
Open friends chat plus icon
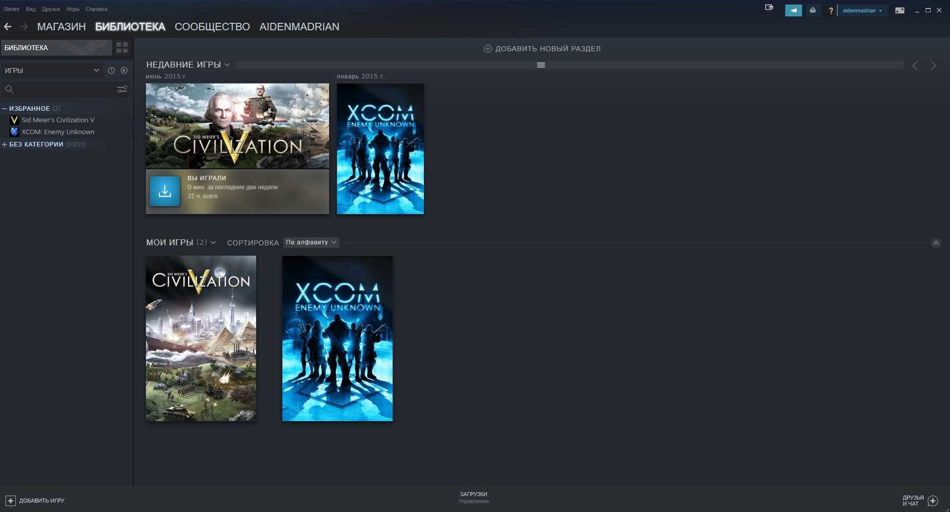tap(933, 501)
